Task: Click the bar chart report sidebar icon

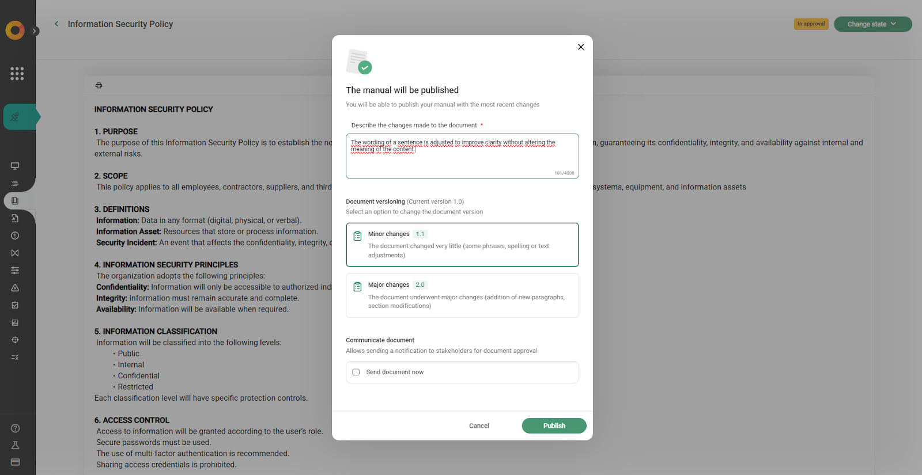Action: pyautogui.click(x=15, y=322)
